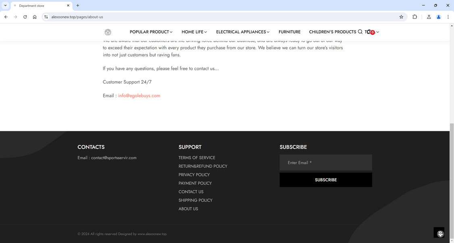Open browser profile avatar
Viewport: 454px width, 243px height.
(x=438, y=17)
